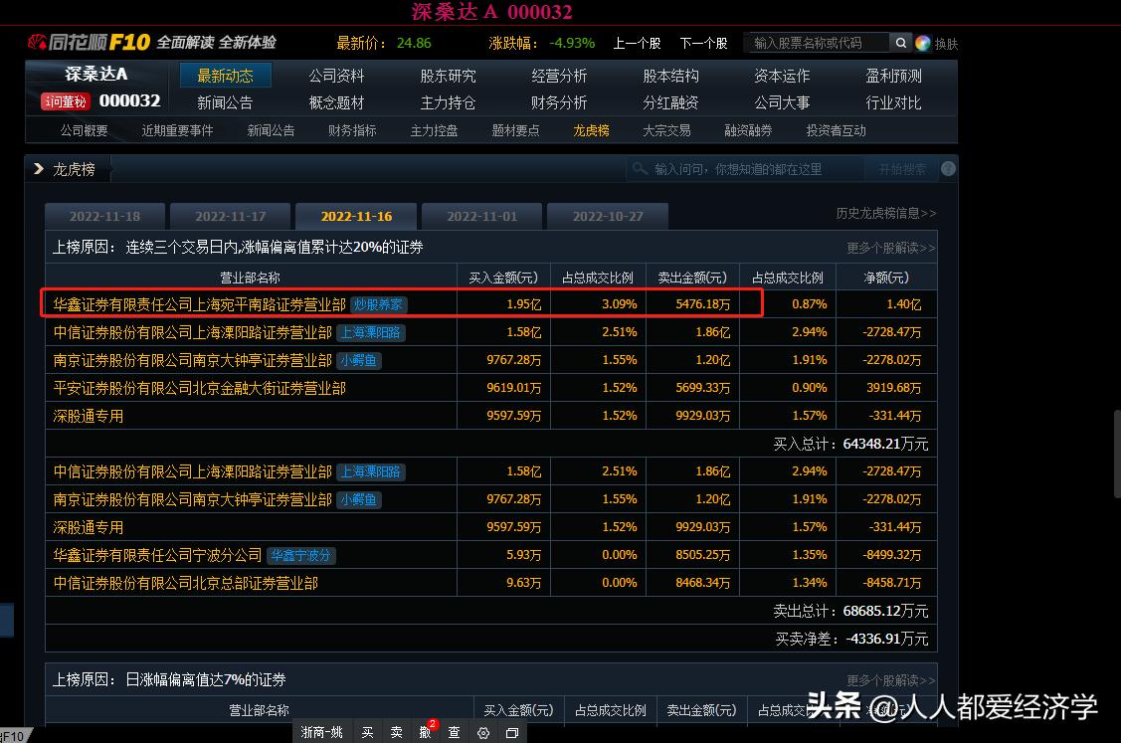Go to 融资融券 sub-tab
Viewport: 1121px width, 743px height.
pos(749,131)
